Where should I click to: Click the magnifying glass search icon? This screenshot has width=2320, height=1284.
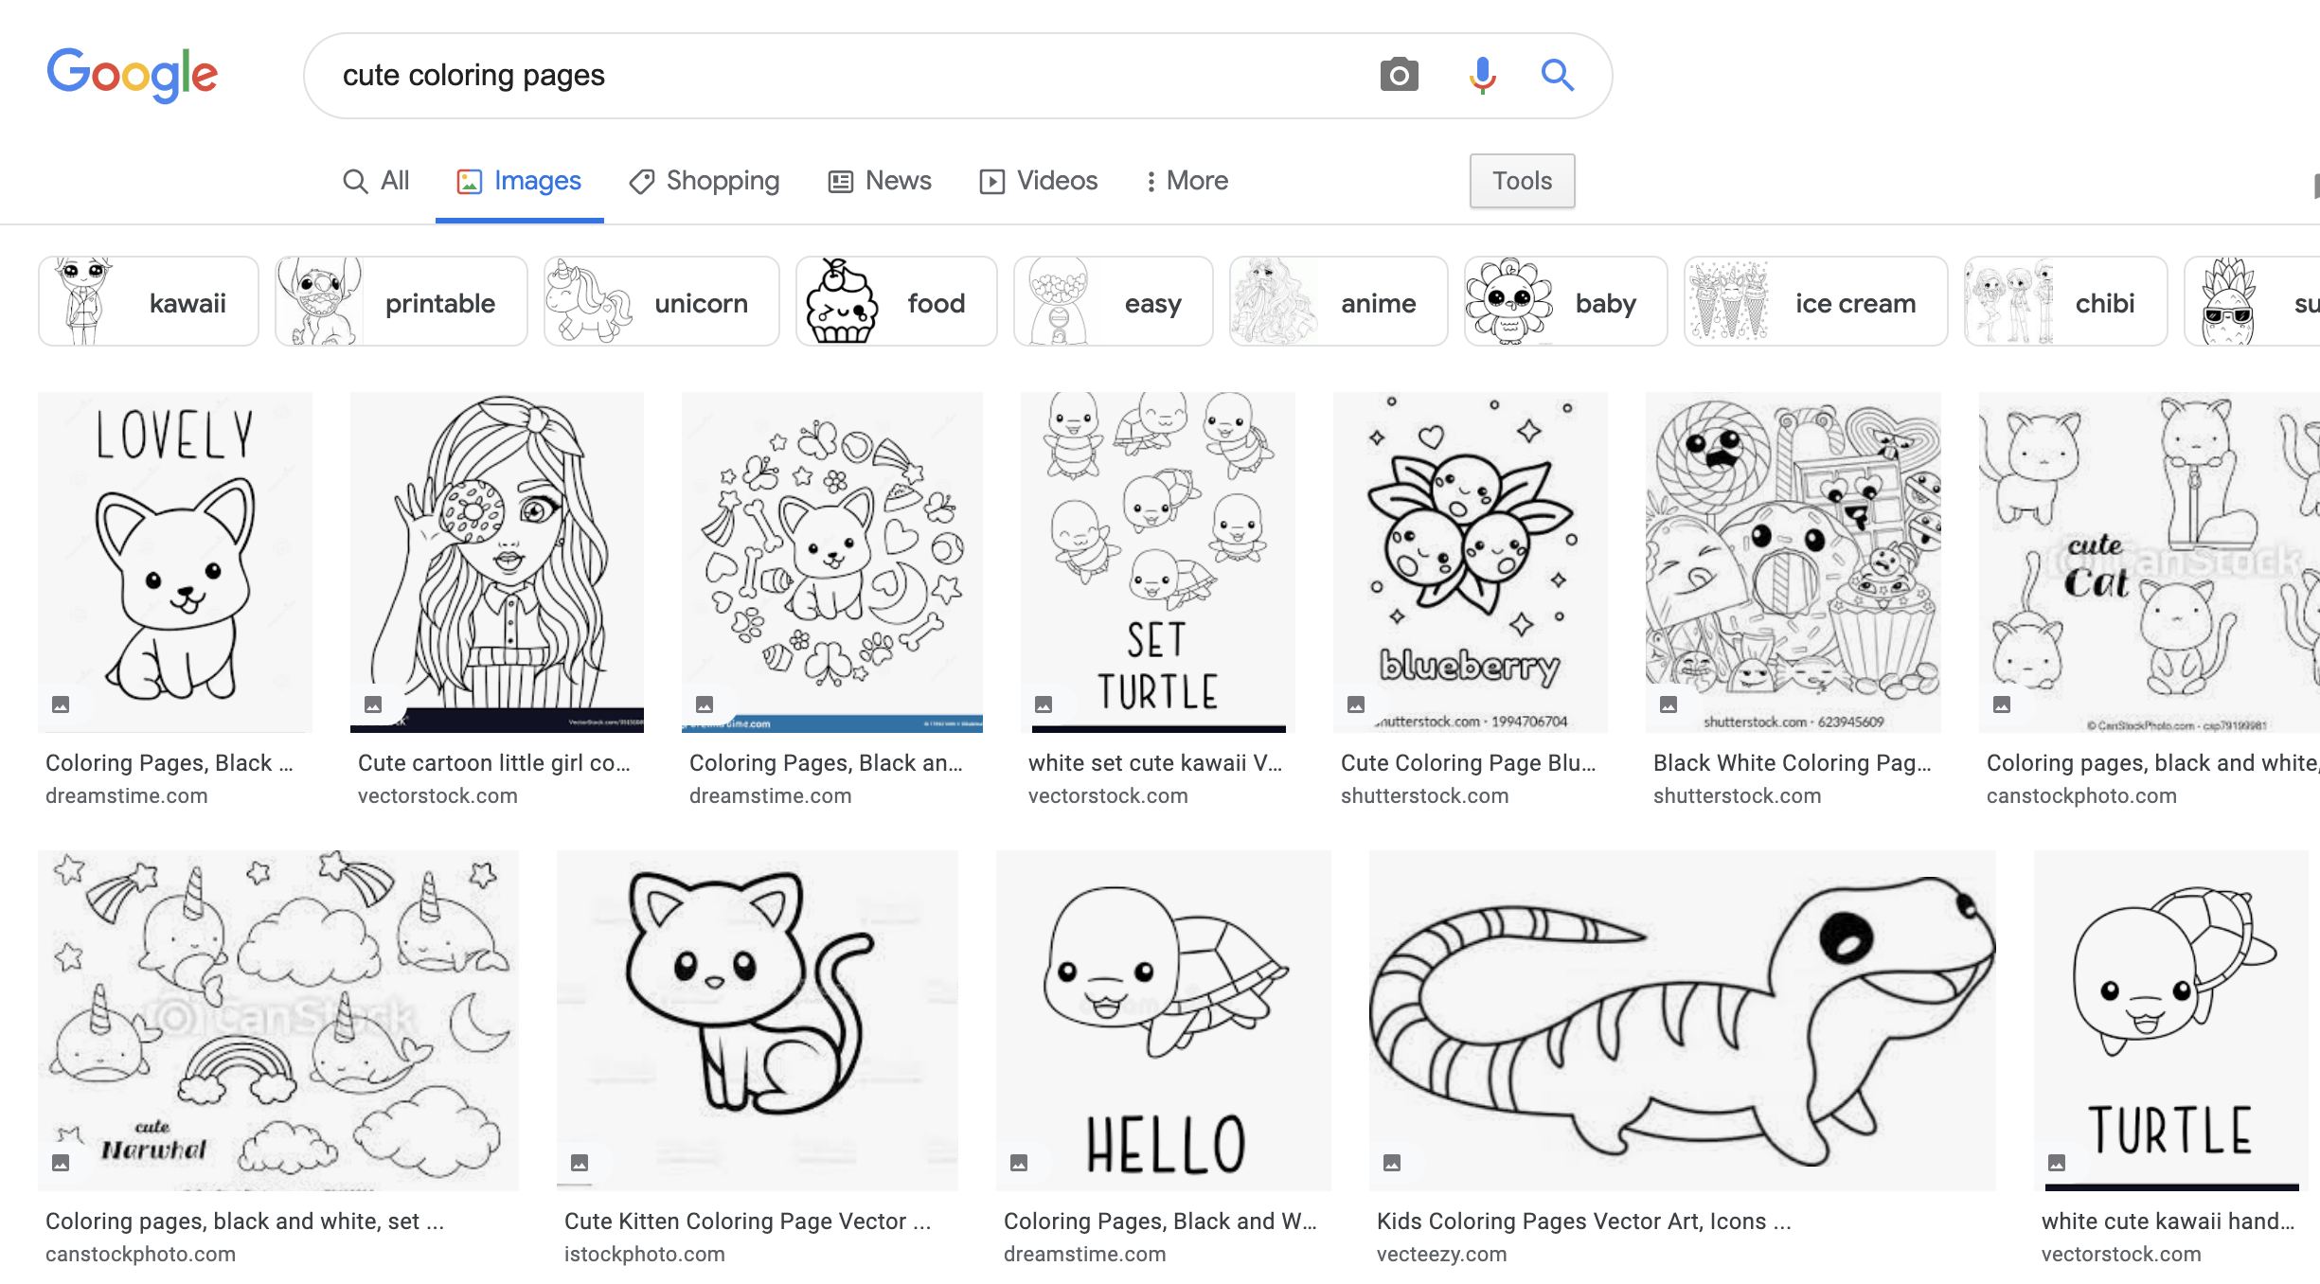pyautogui.click(x=1555, y=74)
